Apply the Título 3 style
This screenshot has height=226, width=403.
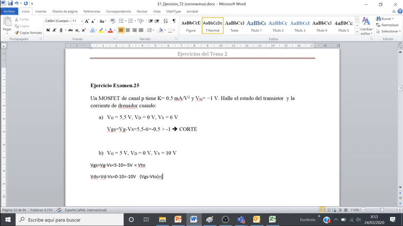300,26
